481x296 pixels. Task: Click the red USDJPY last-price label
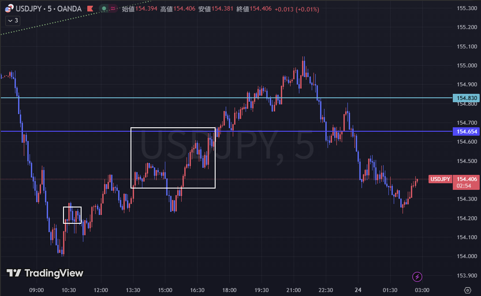pos(440,179)
